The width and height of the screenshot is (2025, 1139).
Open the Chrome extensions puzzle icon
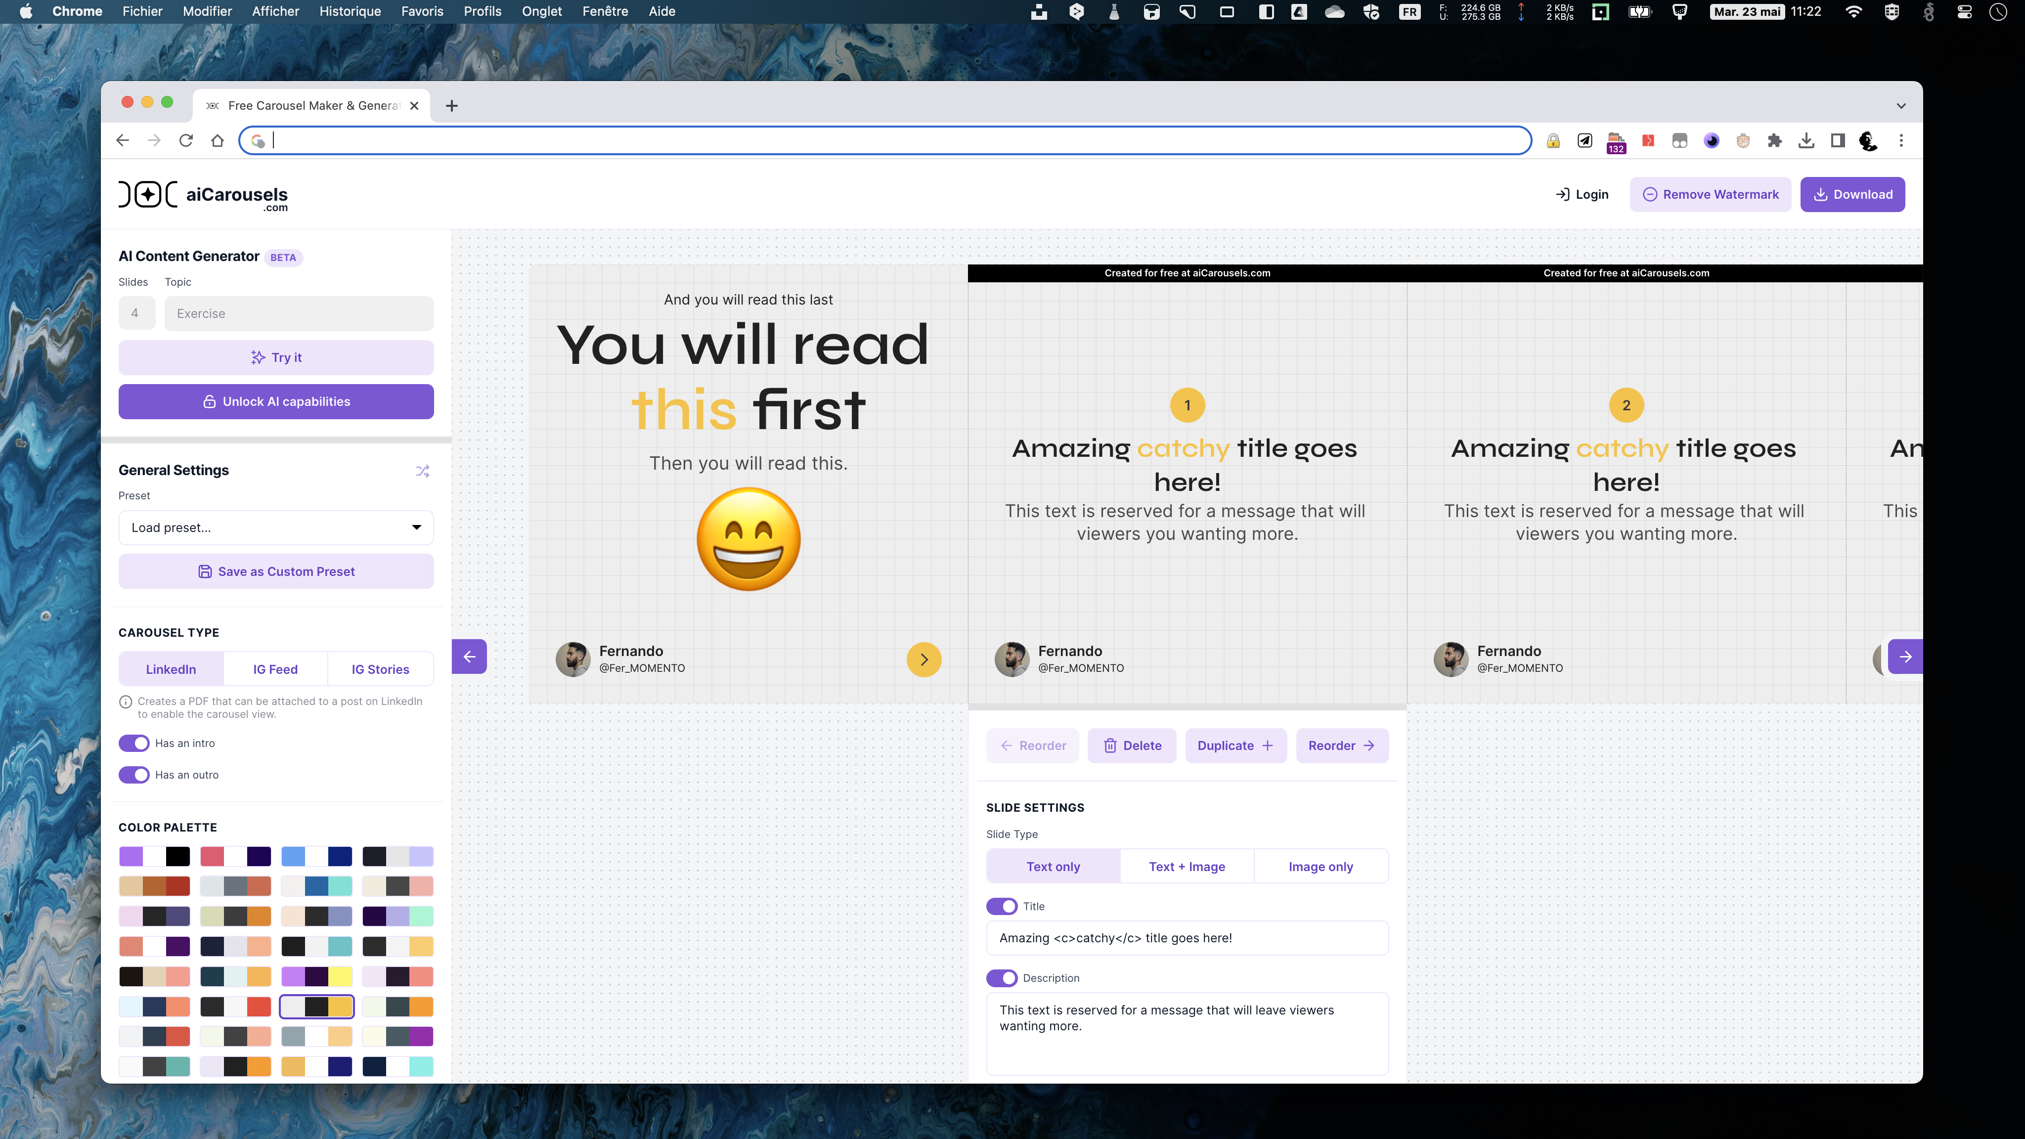(x=1774, y=141)
